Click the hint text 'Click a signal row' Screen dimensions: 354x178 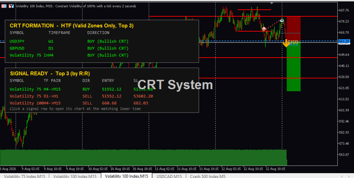pyautogui.click(x=75, y=109)
